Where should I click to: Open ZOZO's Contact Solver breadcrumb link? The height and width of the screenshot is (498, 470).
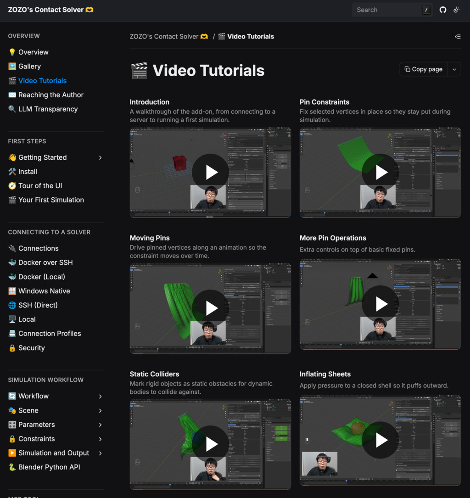tap(168, 37)
